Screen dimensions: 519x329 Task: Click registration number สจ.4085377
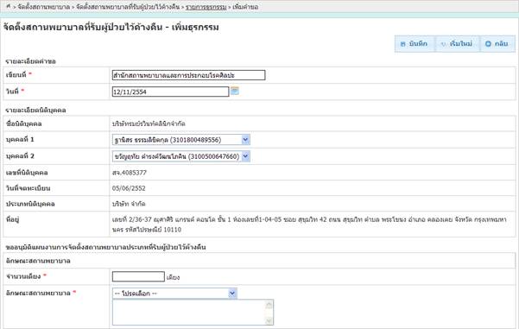[129, 173]
